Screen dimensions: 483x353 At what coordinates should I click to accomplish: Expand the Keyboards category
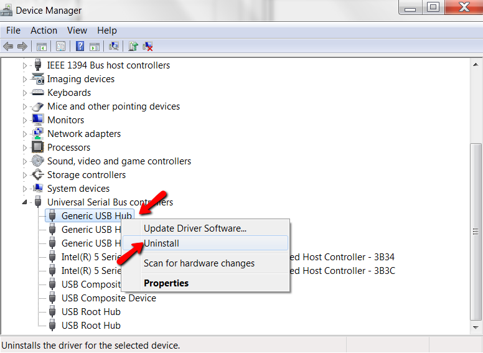26,93
